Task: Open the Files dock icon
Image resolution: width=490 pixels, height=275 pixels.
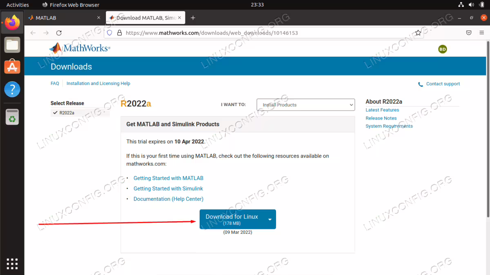Action: click(x=12, y=44)
